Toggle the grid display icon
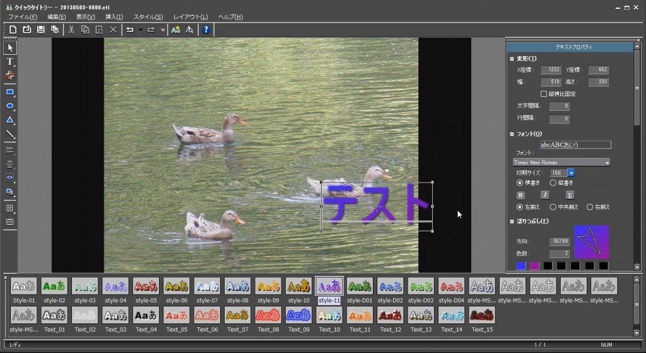646x353 pixels. 10,208
